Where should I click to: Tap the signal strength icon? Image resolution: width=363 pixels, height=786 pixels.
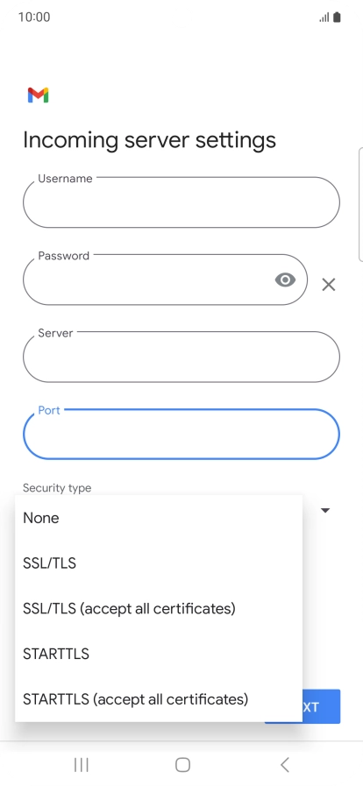click(x=324, y=18)
